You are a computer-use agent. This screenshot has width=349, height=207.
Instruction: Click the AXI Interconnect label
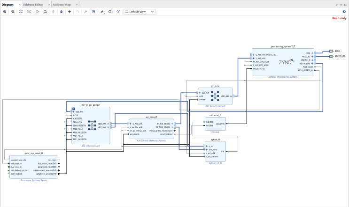click(91, 146)
